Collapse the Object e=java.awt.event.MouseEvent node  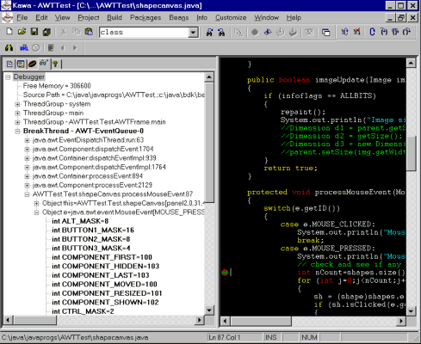click(36, 212)
